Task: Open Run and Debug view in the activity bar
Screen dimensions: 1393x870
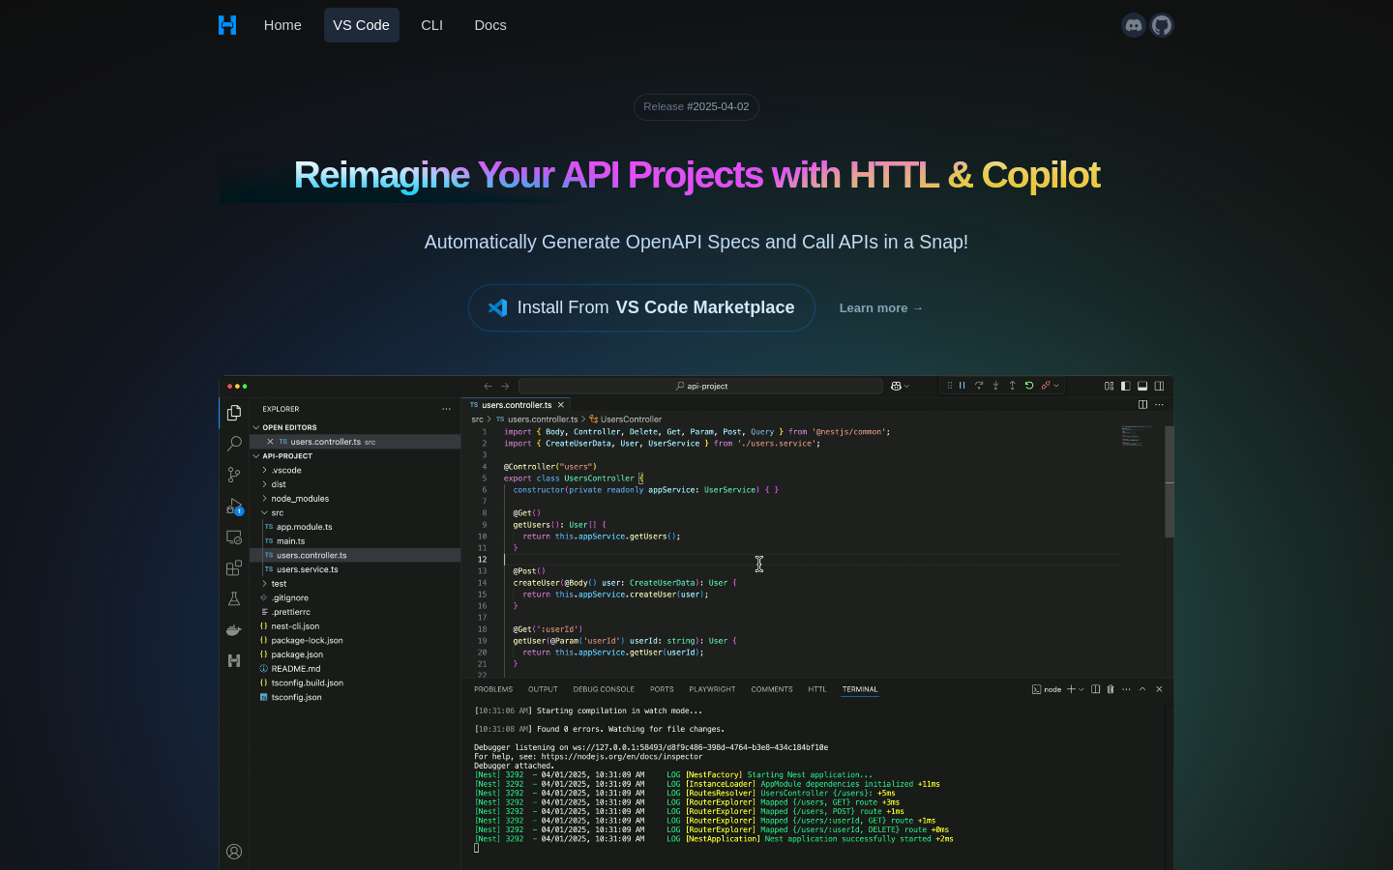Action: pos(234,507)
